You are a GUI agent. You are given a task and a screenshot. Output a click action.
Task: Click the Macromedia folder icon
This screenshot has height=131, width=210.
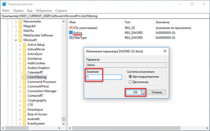pyautogui.click(x=20, y=21)
